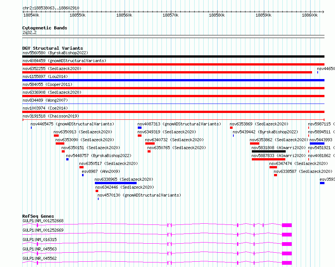The image size is (335, 267).
Task: Click the 188600k ruler tick label
Action: [310, 15]
